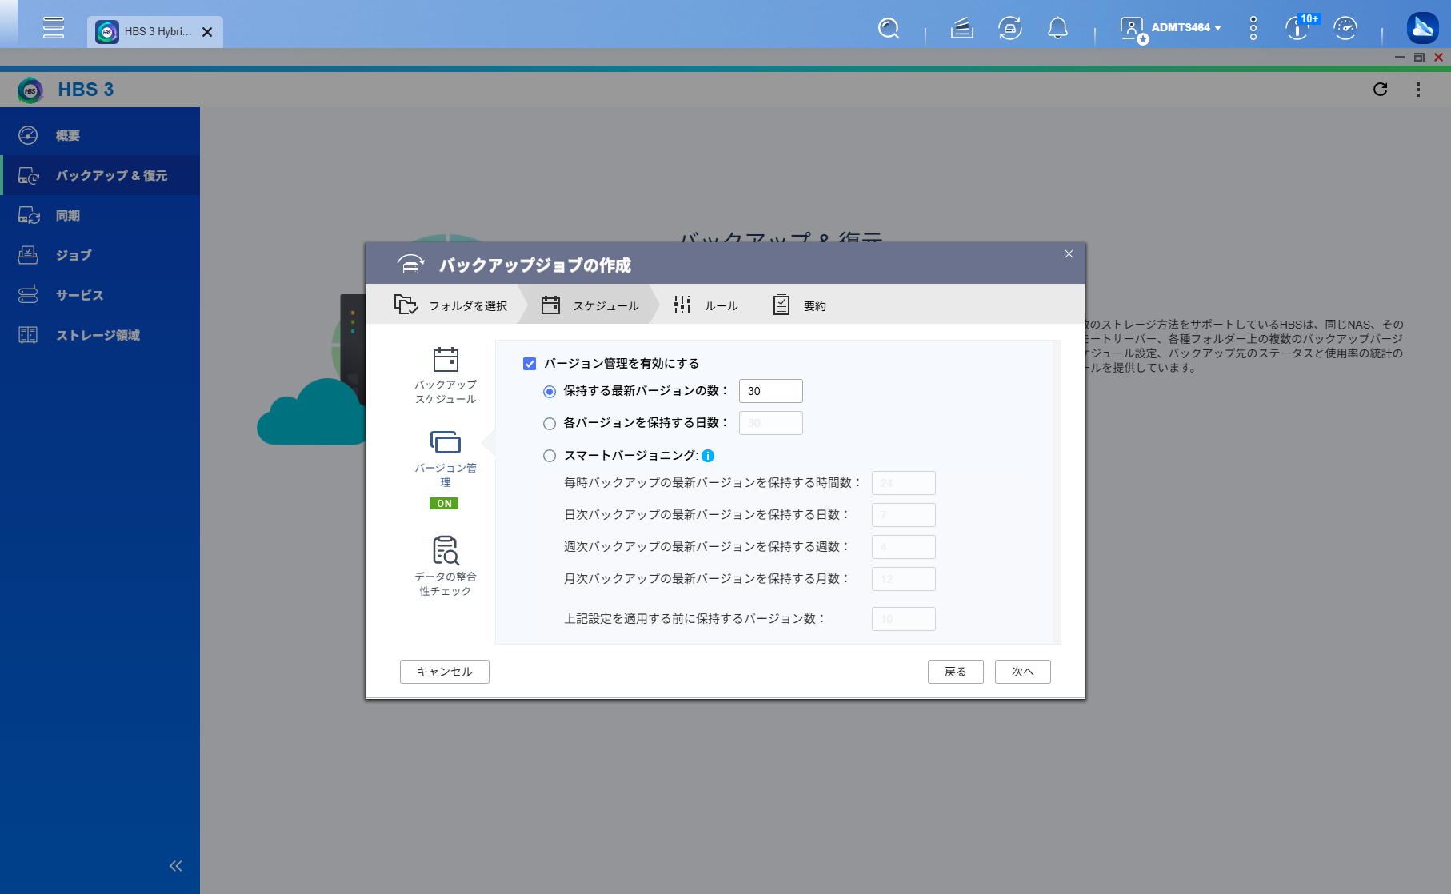Click the 戻る button
This screenshot has height=894, width=1451.
[x=956, y=672]
